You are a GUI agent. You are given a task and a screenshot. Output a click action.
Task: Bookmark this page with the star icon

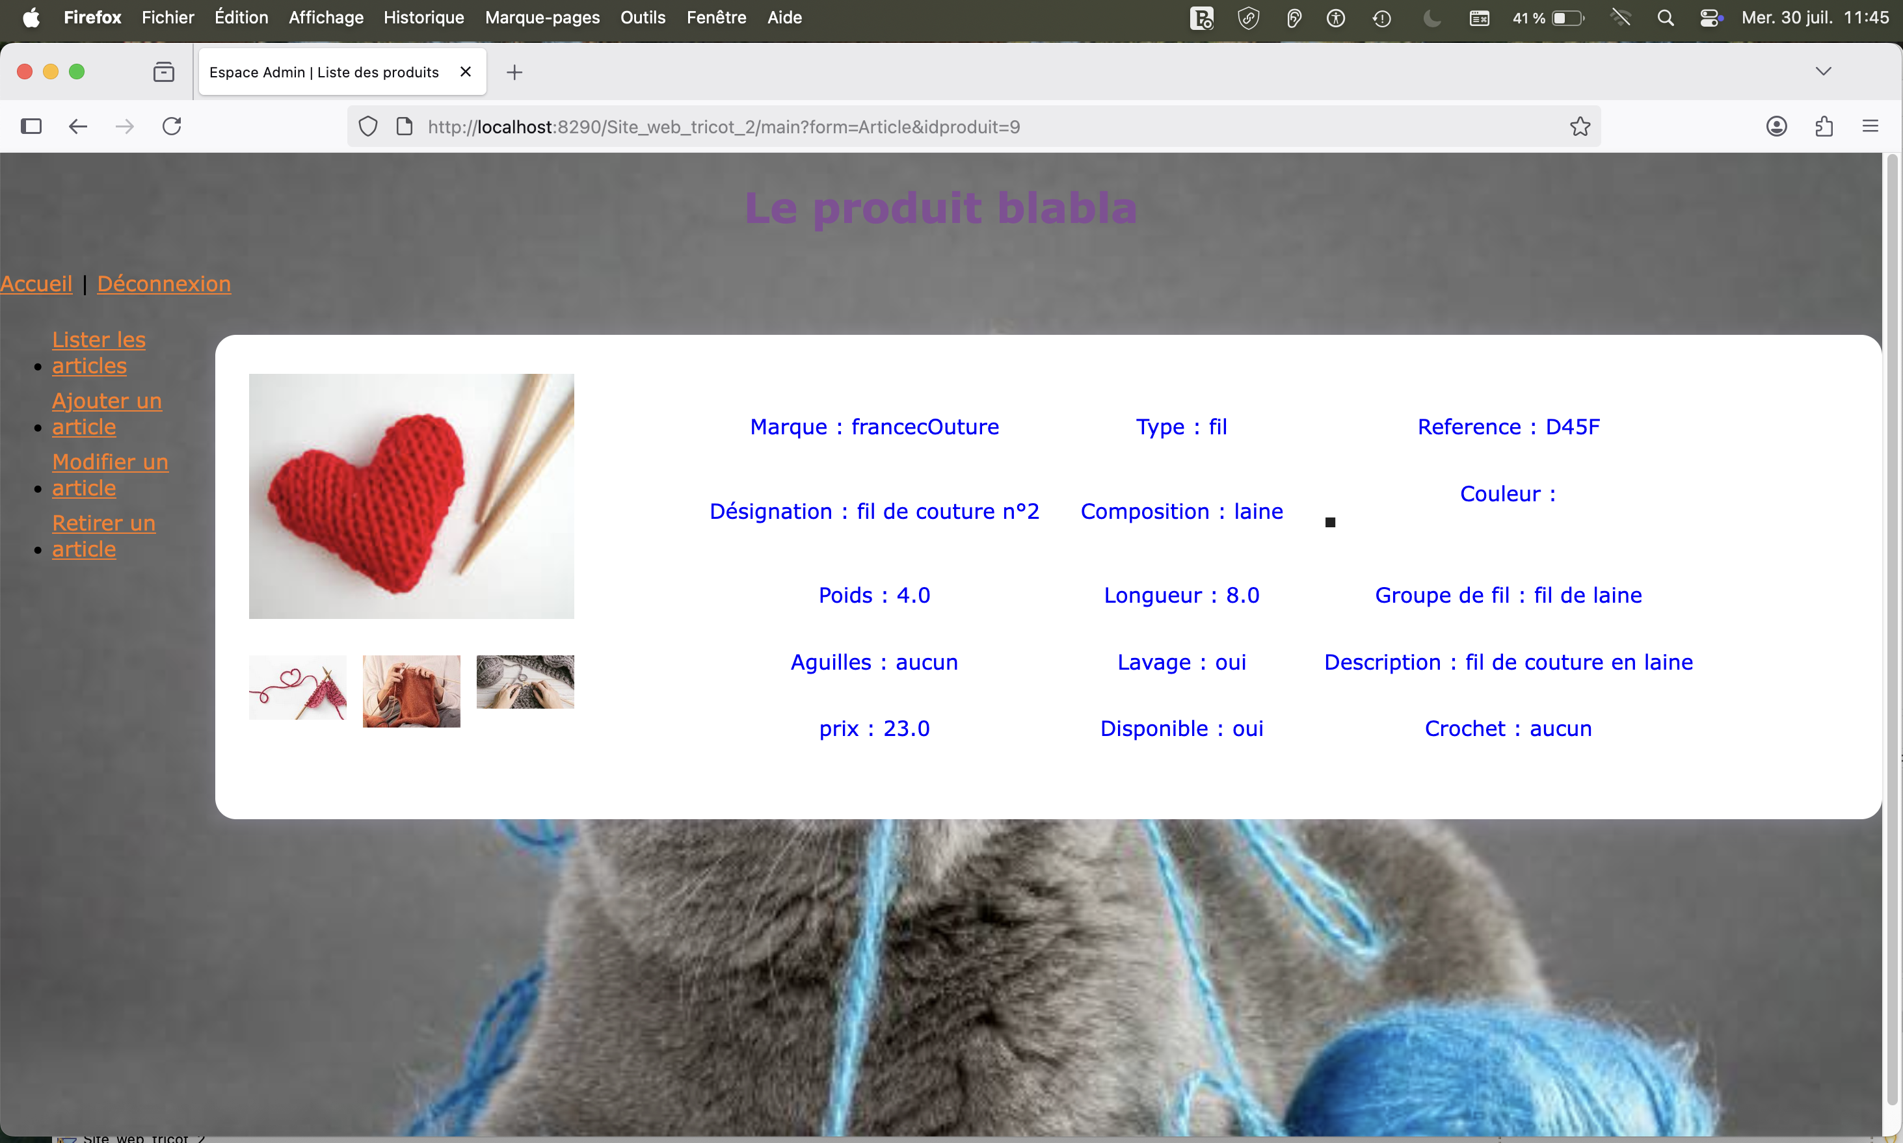1579,125
